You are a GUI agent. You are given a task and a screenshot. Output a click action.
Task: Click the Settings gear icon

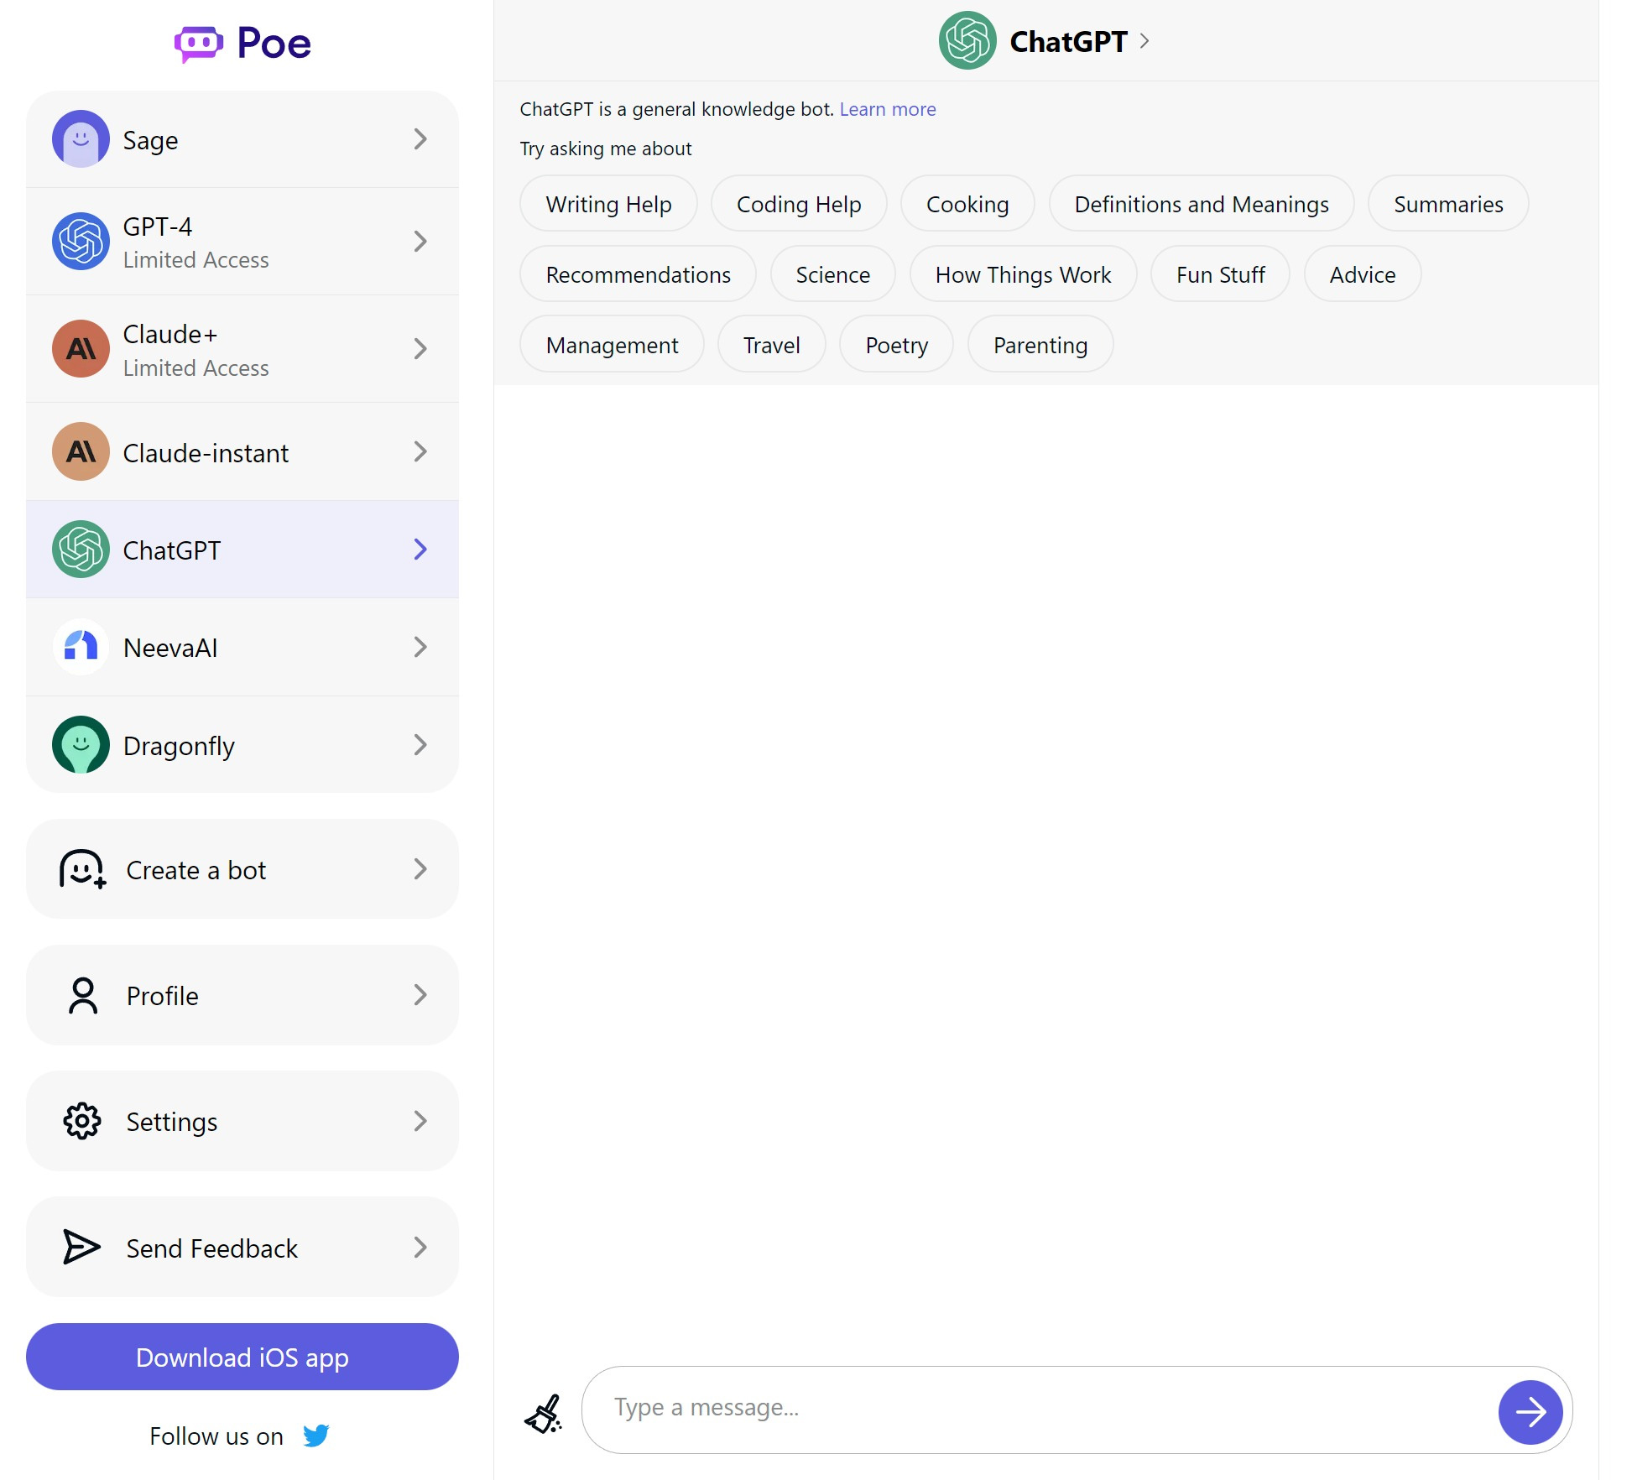tap(82, 1121)
